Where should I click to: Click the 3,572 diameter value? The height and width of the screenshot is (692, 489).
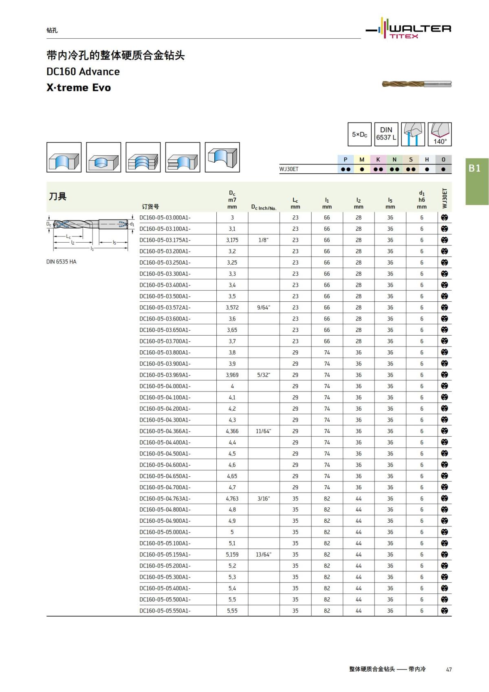click(232, 307)
